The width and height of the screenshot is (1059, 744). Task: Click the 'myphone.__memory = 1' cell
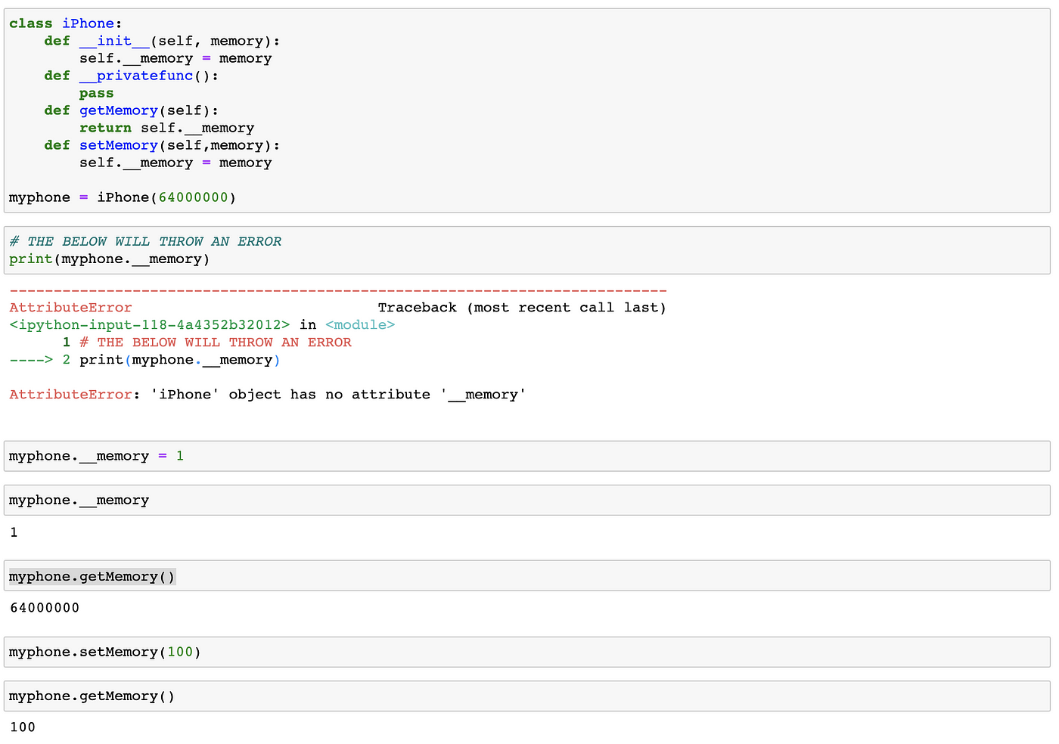pos(526,456)
